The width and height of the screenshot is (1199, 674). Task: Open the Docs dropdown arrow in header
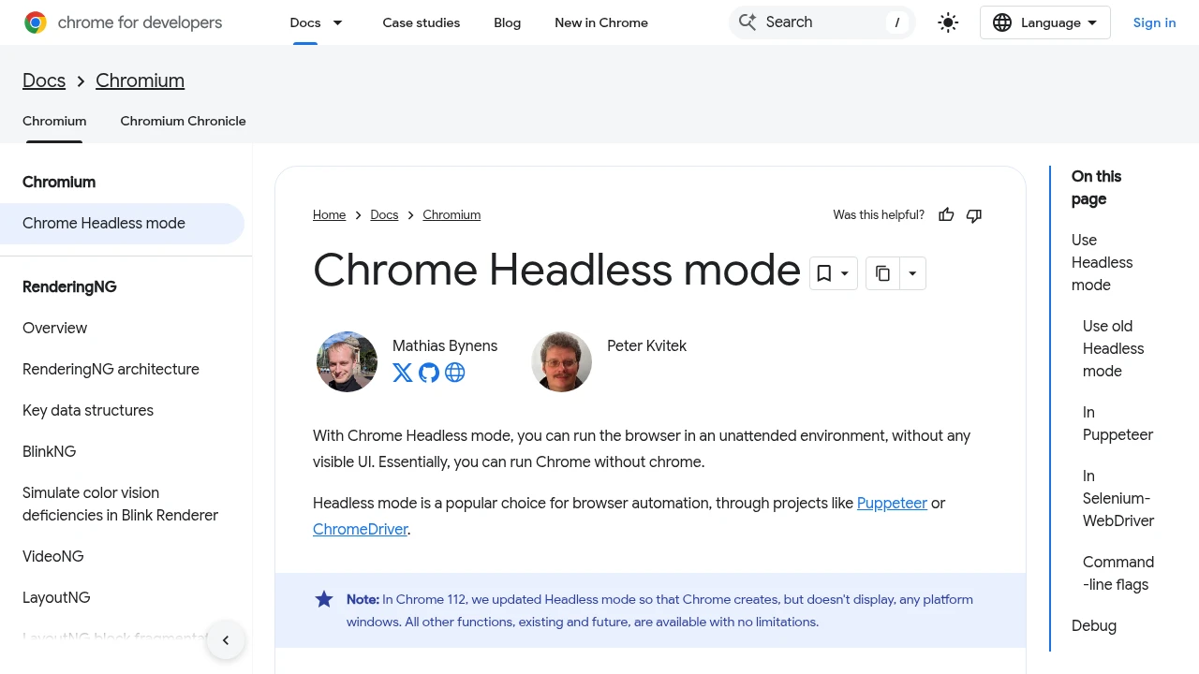pyautogui.click(x=338, y=22)
